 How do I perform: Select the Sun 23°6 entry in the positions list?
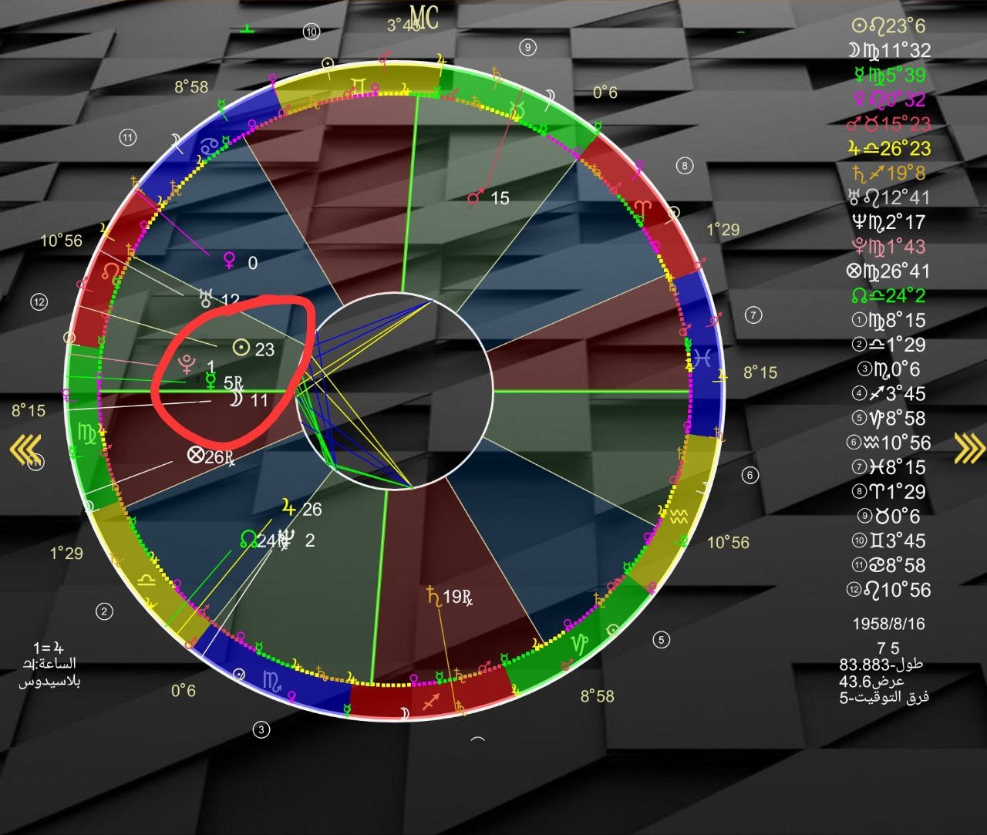(x=888, y=25)
